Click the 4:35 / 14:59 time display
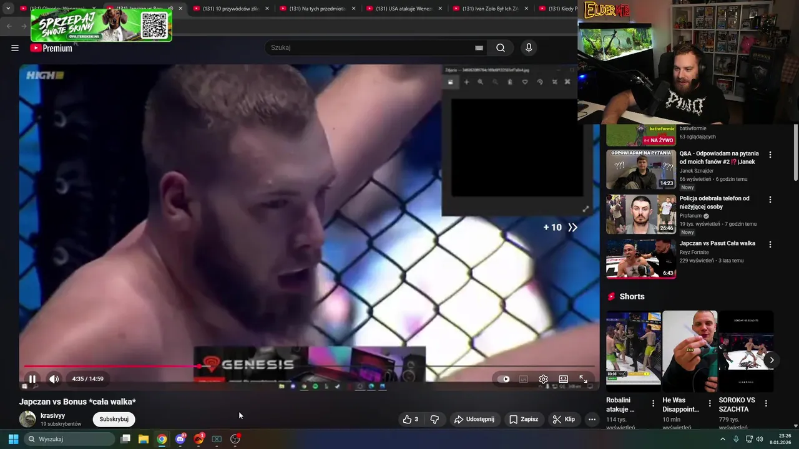799x449 pixels. pyautogui.click(x=88, y=379)
